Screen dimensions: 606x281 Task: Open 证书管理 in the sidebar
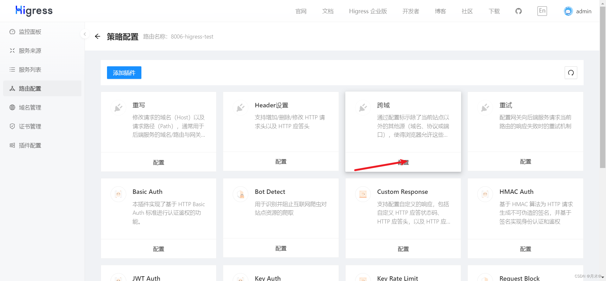tap(42, 126)
